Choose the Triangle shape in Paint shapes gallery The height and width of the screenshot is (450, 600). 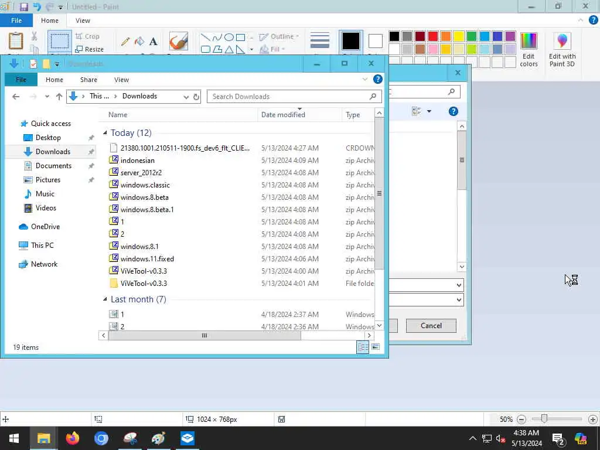[x=229, y=49]
